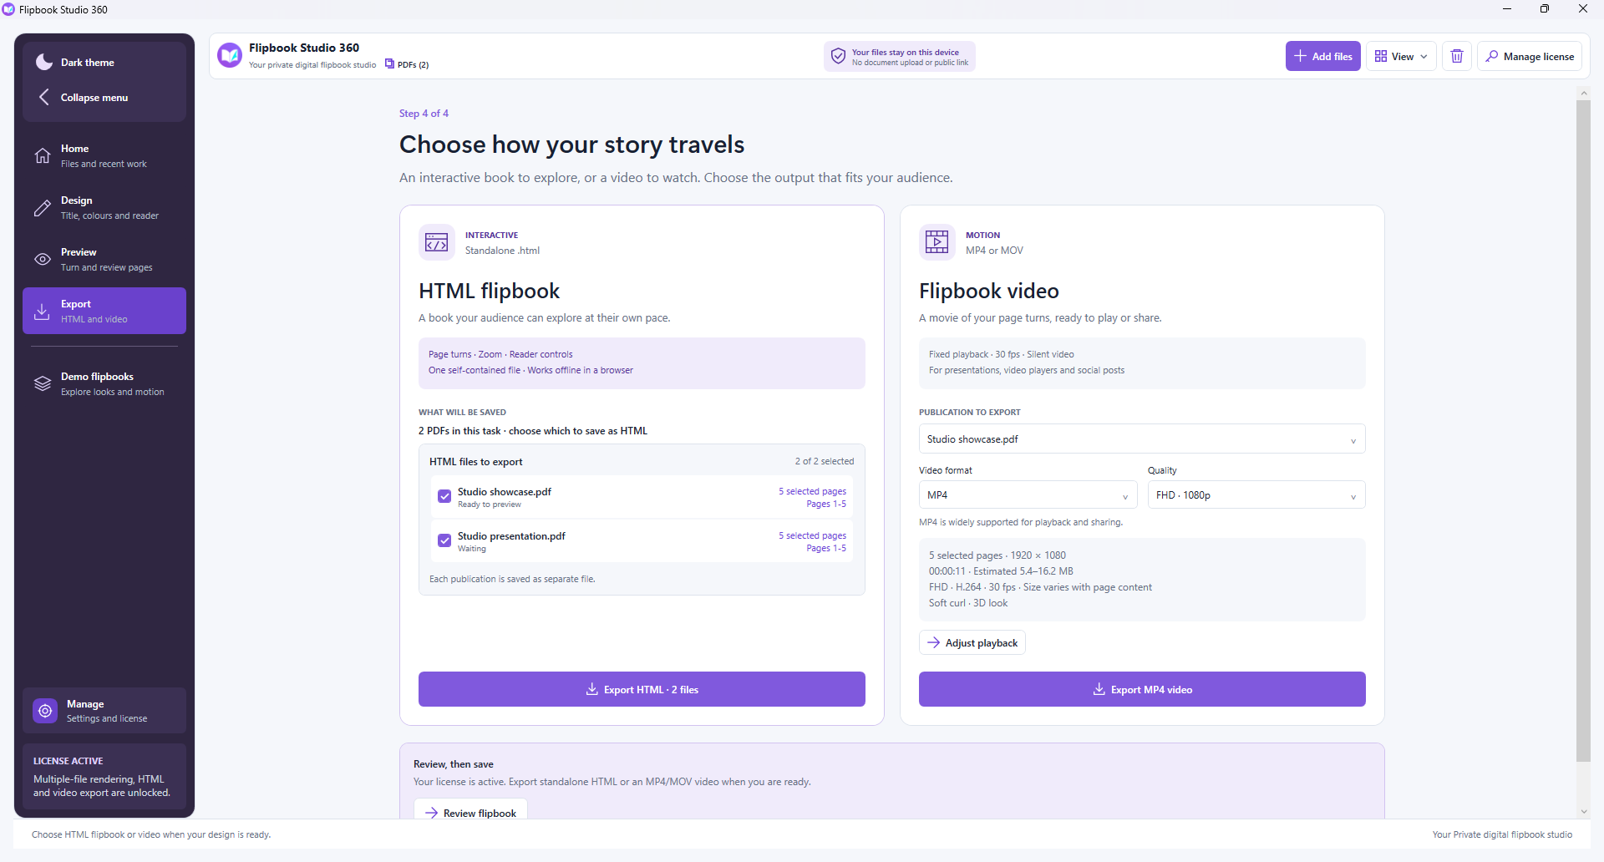Click the HTML code card icon

point(436,242)
